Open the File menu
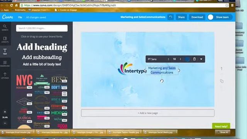Screen dimensions: 247x139 point(20,17)
